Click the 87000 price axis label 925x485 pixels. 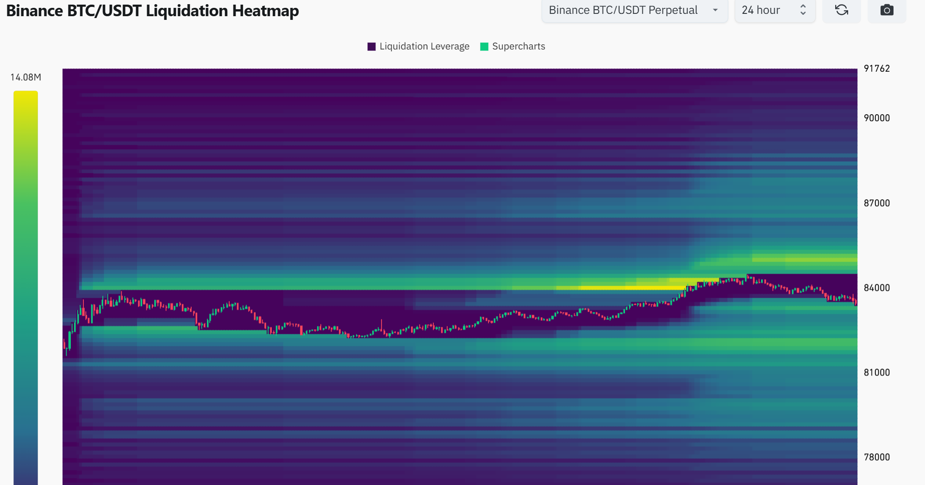(x=877, y=203)
